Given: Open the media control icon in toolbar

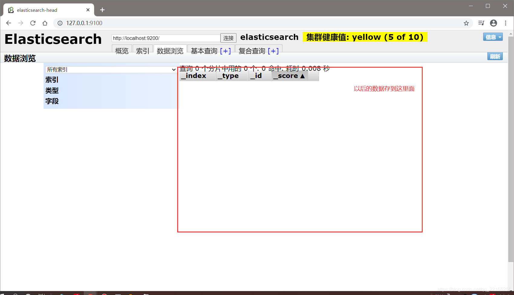Looking at the screenshot, I should [481, 23].
